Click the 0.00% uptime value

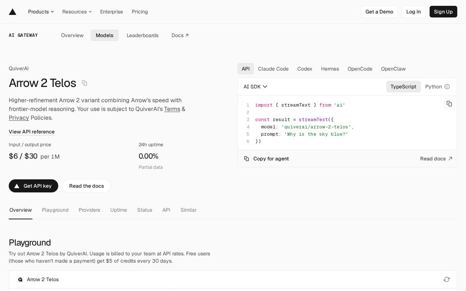[149, 156]
